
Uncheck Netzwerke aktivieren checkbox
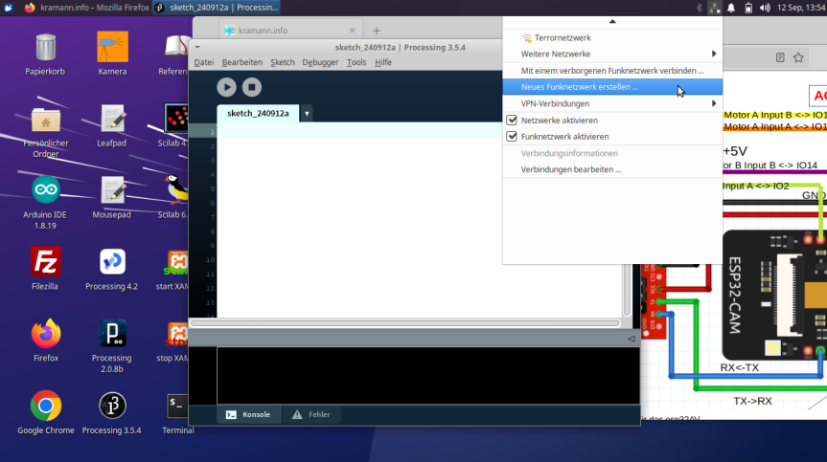point(512,121)
